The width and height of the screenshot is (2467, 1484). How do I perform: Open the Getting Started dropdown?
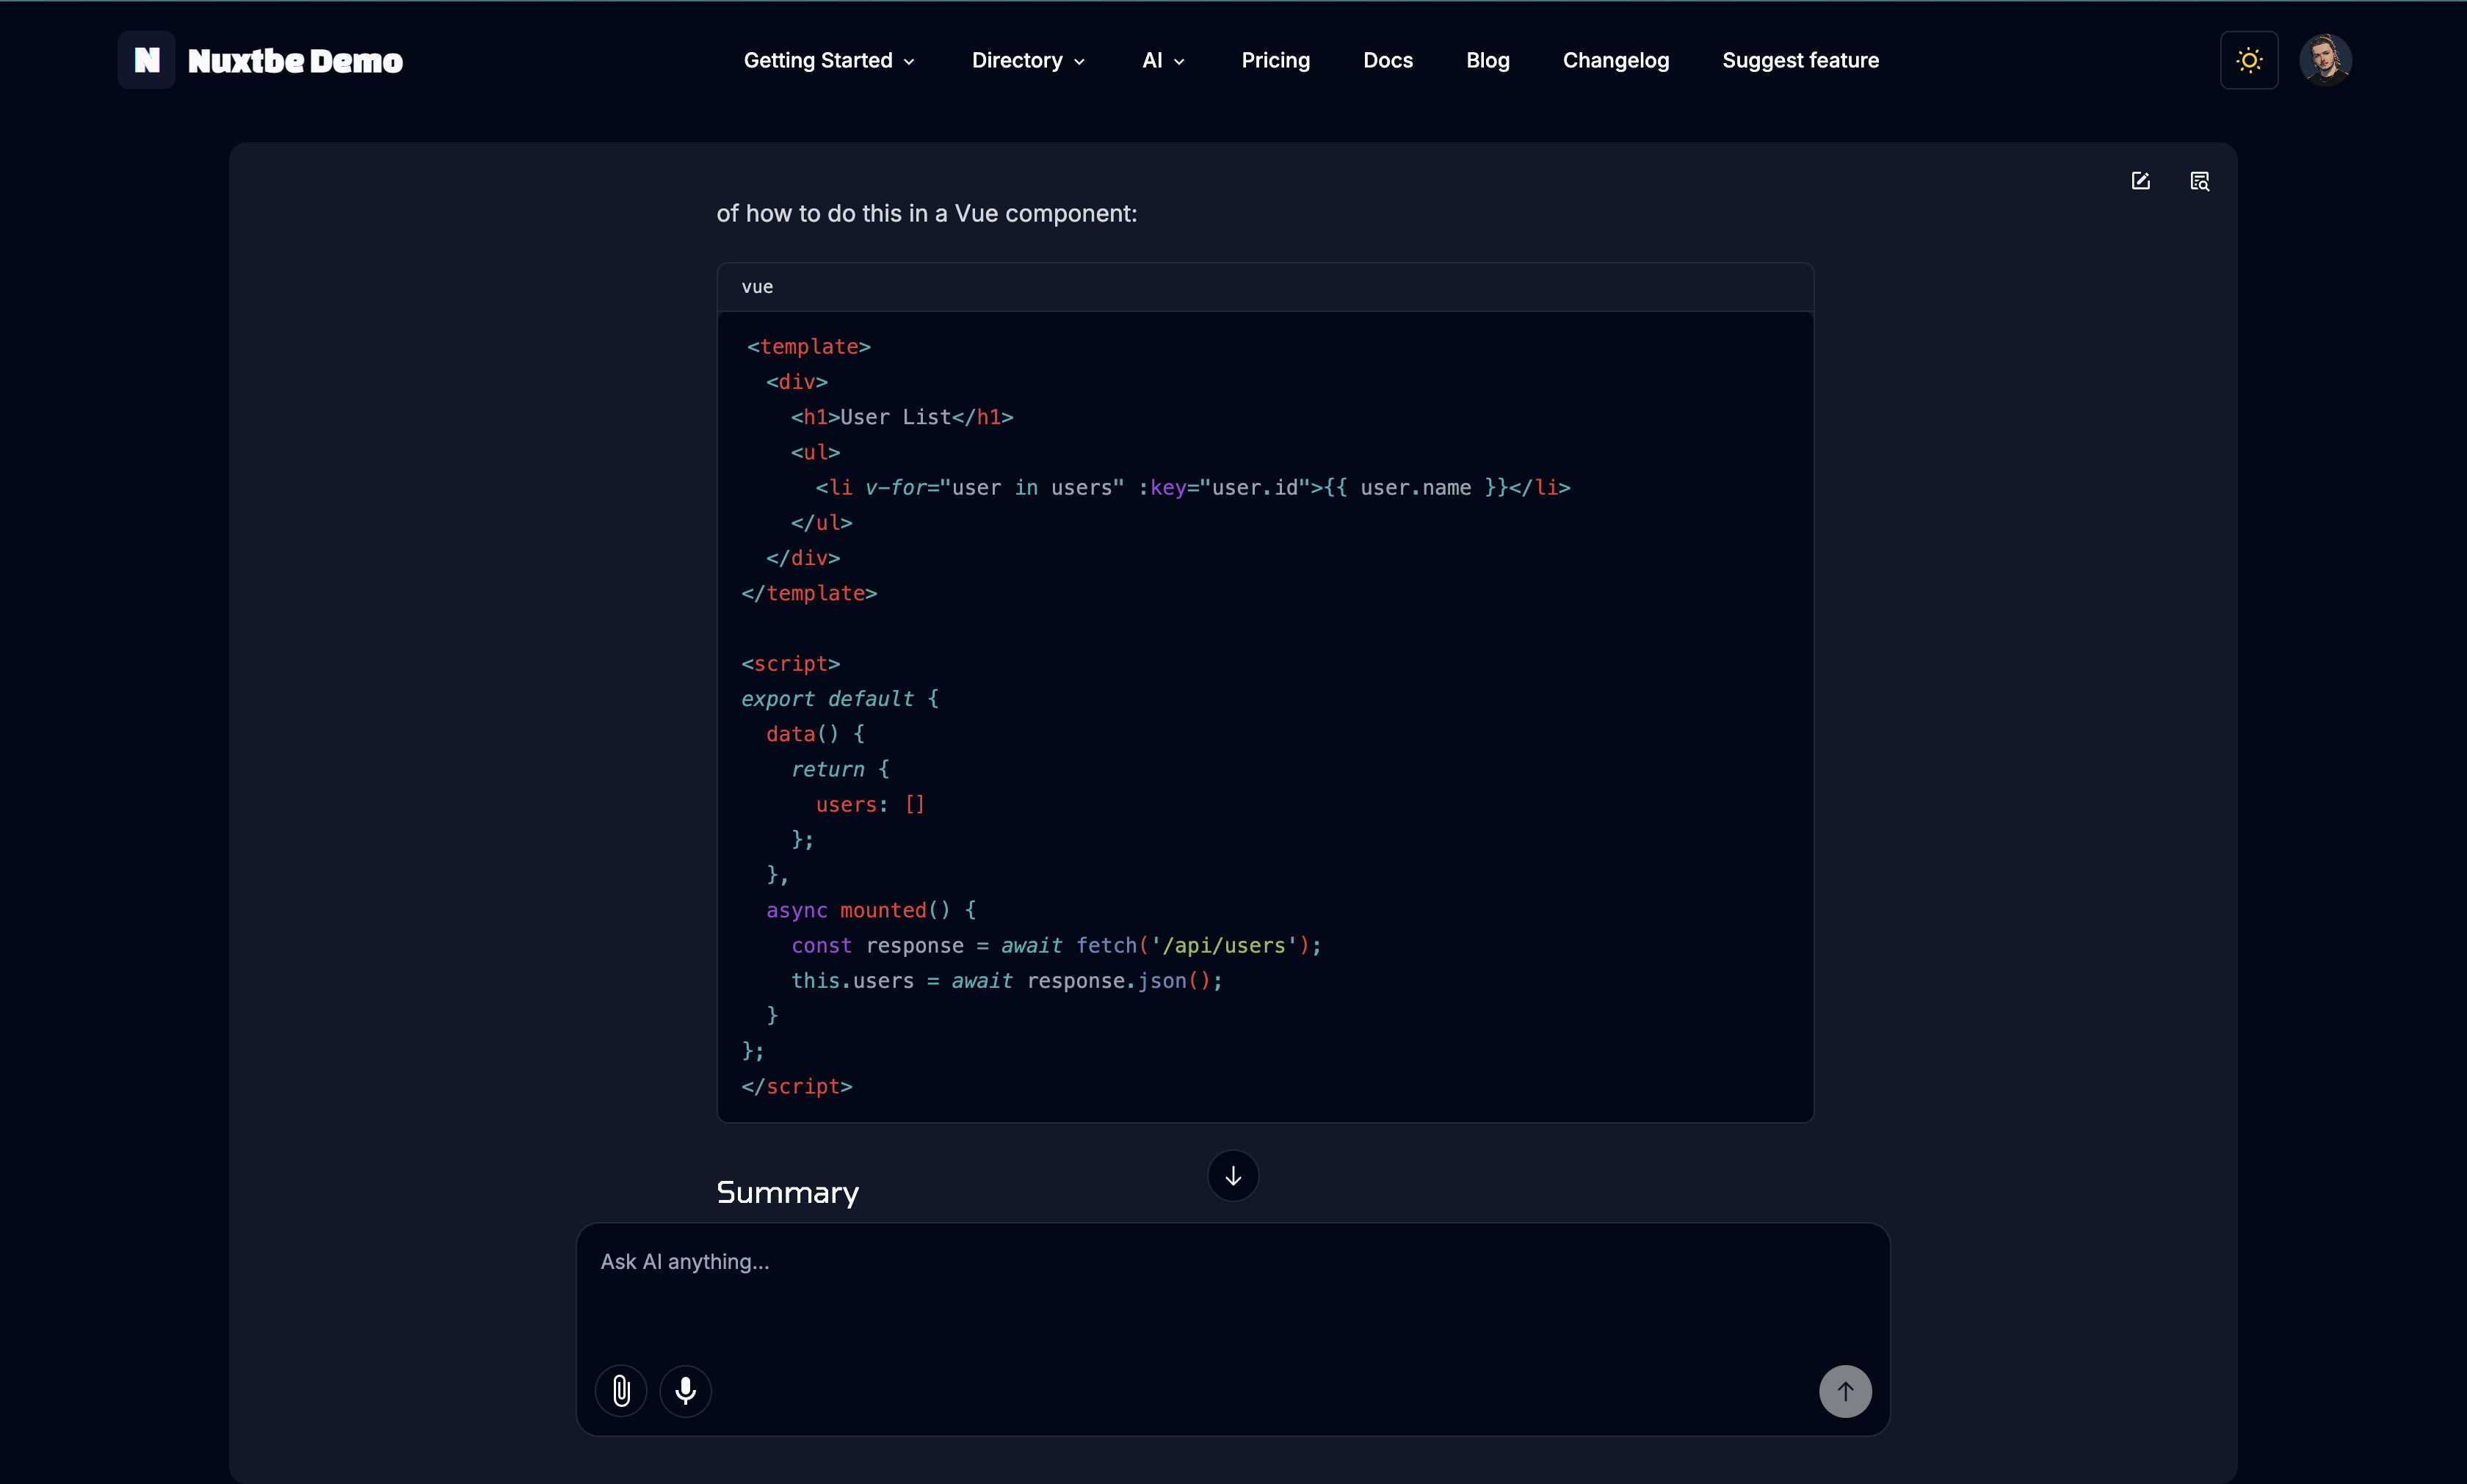pyautogui.click(x=827, y=60)
